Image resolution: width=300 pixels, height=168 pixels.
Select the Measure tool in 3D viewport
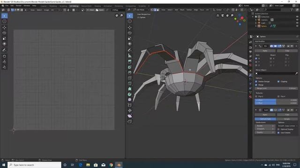click(130, 56)
